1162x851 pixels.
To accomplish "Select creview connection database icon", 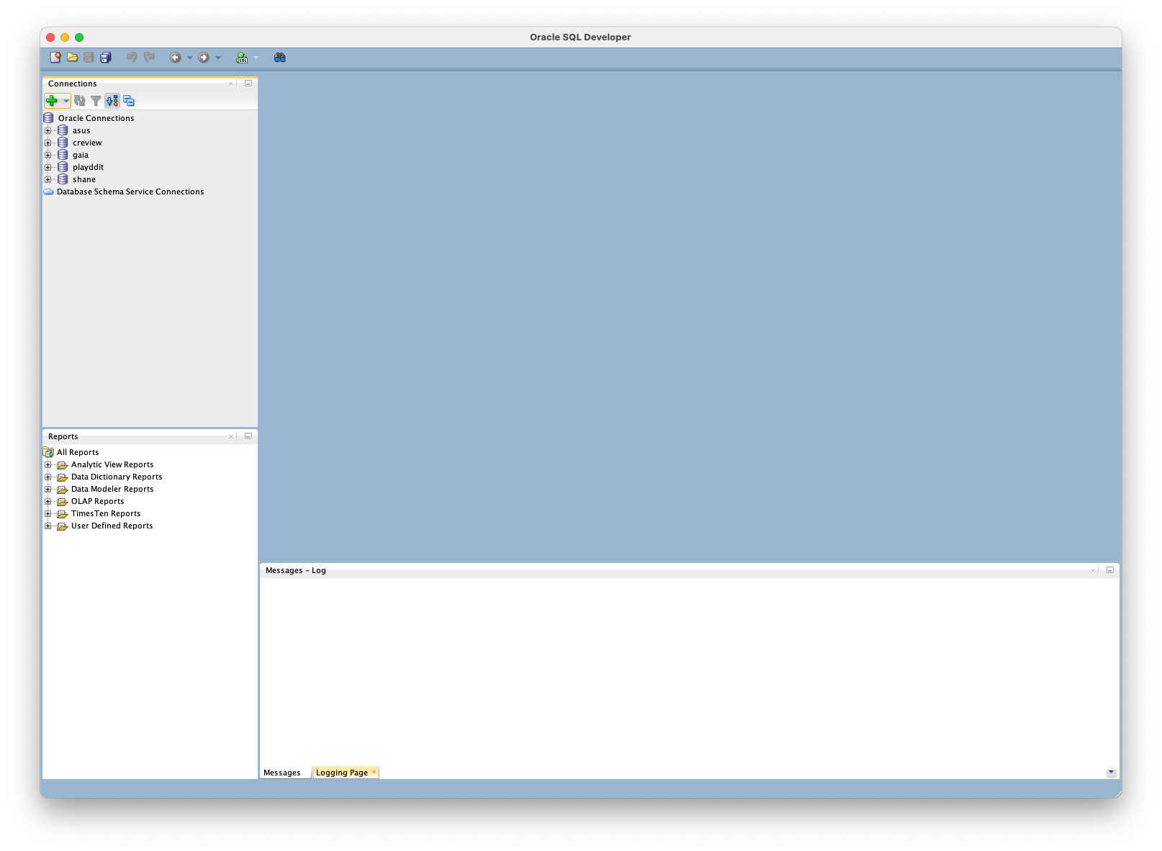I will (63, 143).
